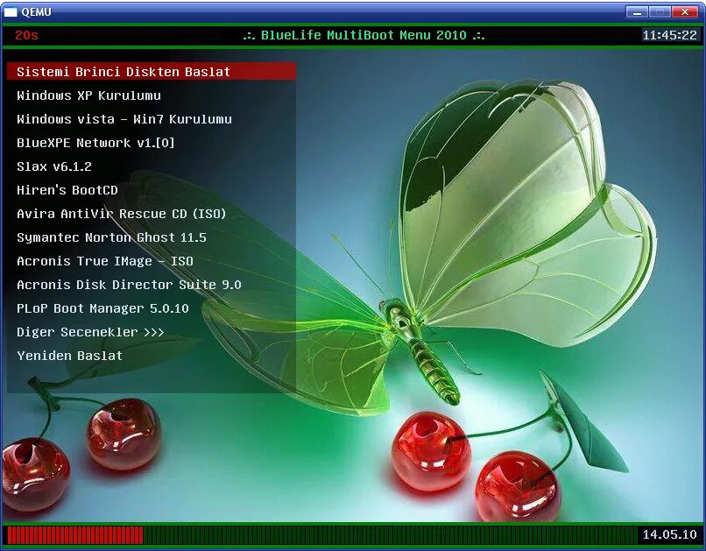Click the 20s countdown timer

[x=26, y=35]
